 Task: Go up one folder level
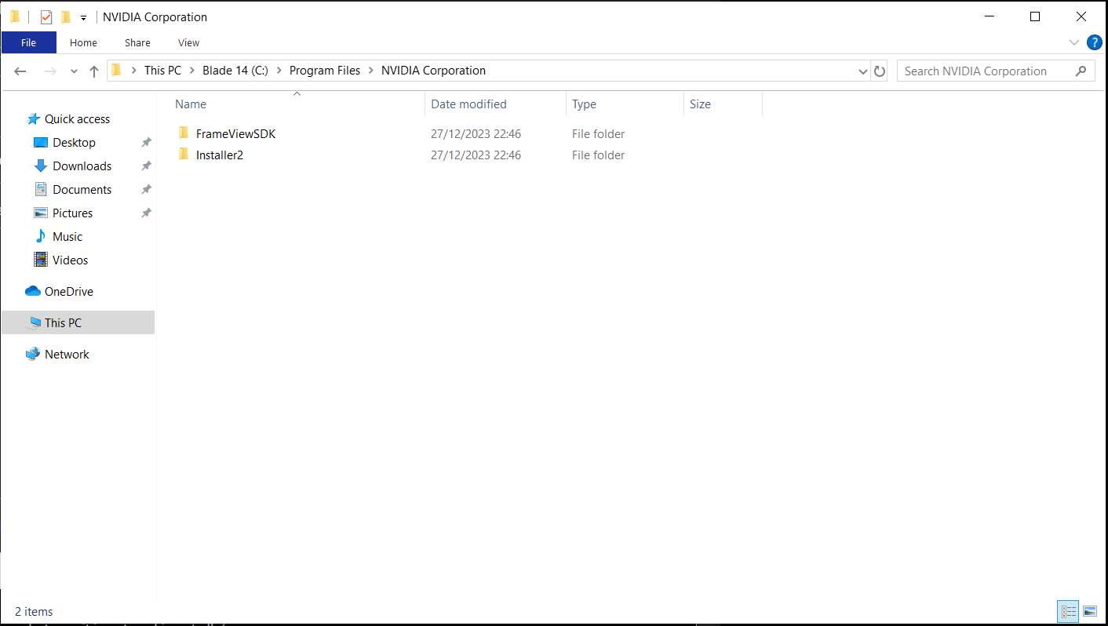(x=94, y=71)
